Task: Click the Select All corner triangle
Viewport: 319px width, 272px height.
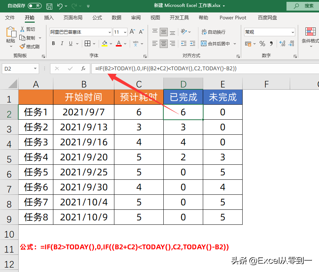Action: 13,84
